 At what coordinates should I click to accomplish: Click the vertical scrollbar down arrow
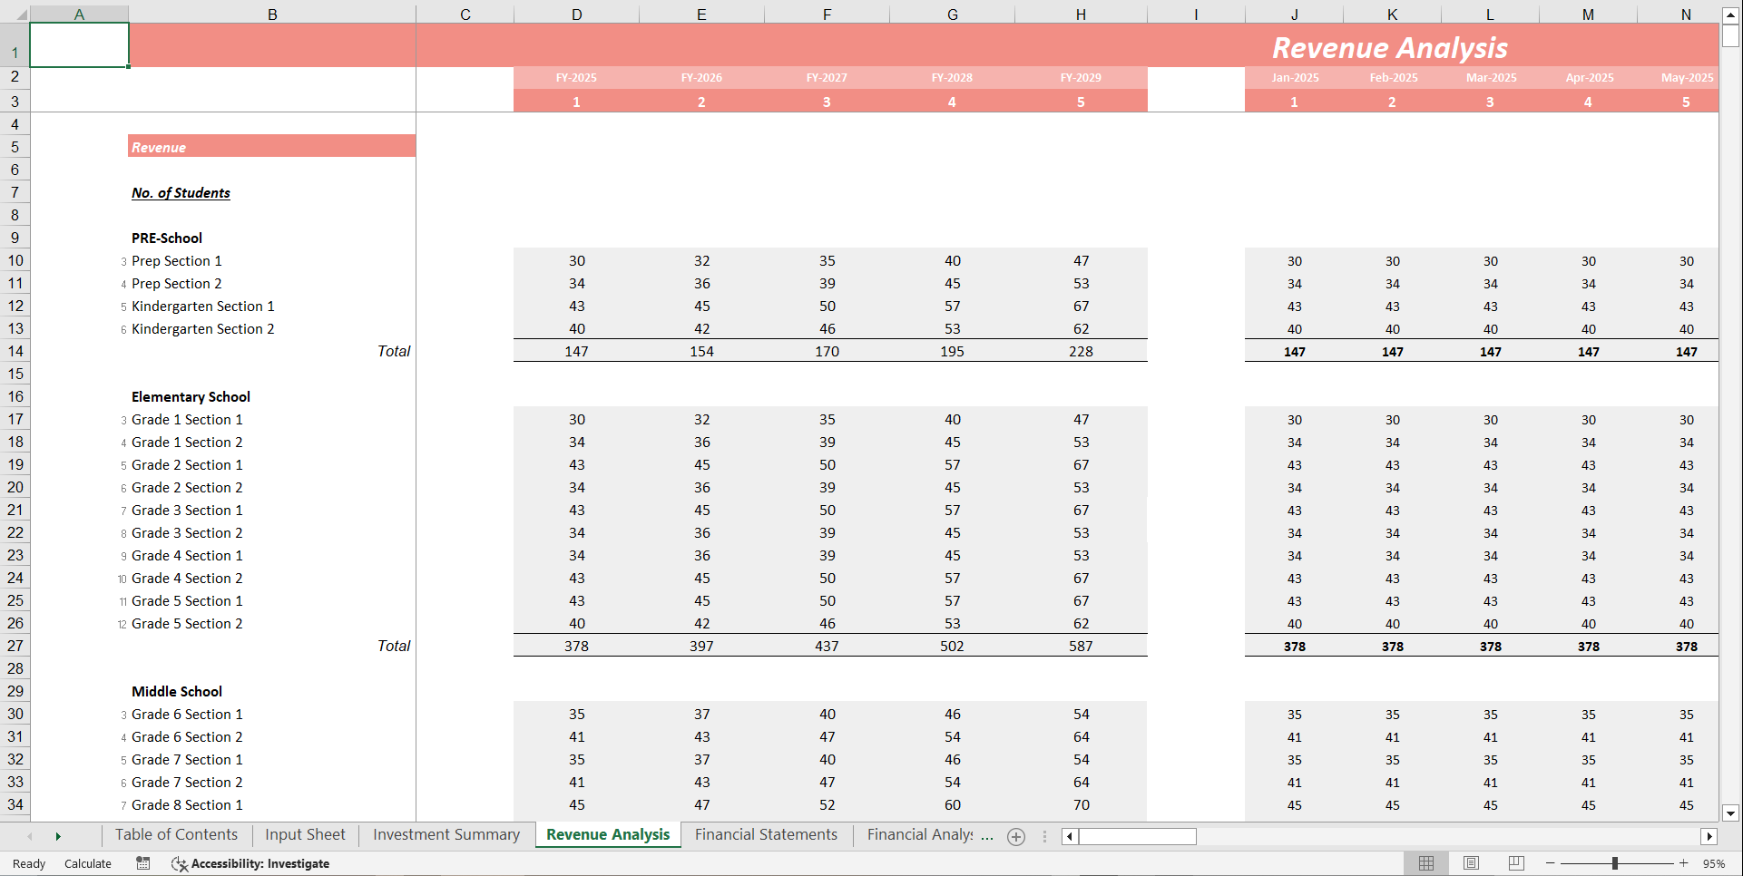[1731, 813]
